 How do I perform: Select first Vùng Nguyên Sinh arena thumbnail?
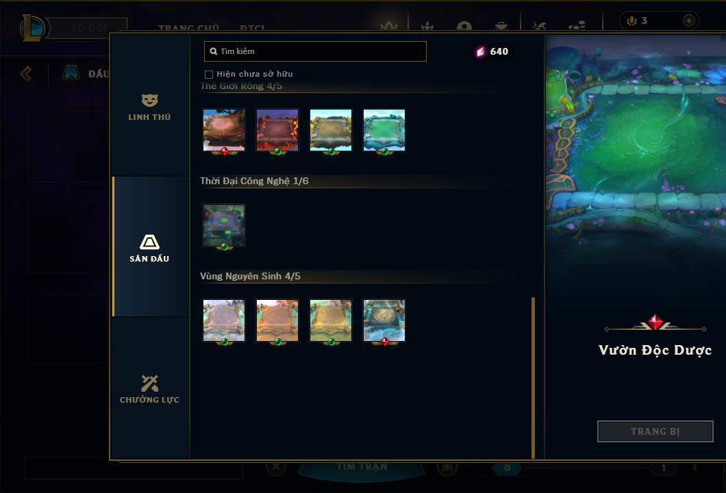point(224,320)
